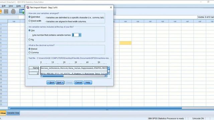Click preview scroll right arrow

tap(106, 76)
